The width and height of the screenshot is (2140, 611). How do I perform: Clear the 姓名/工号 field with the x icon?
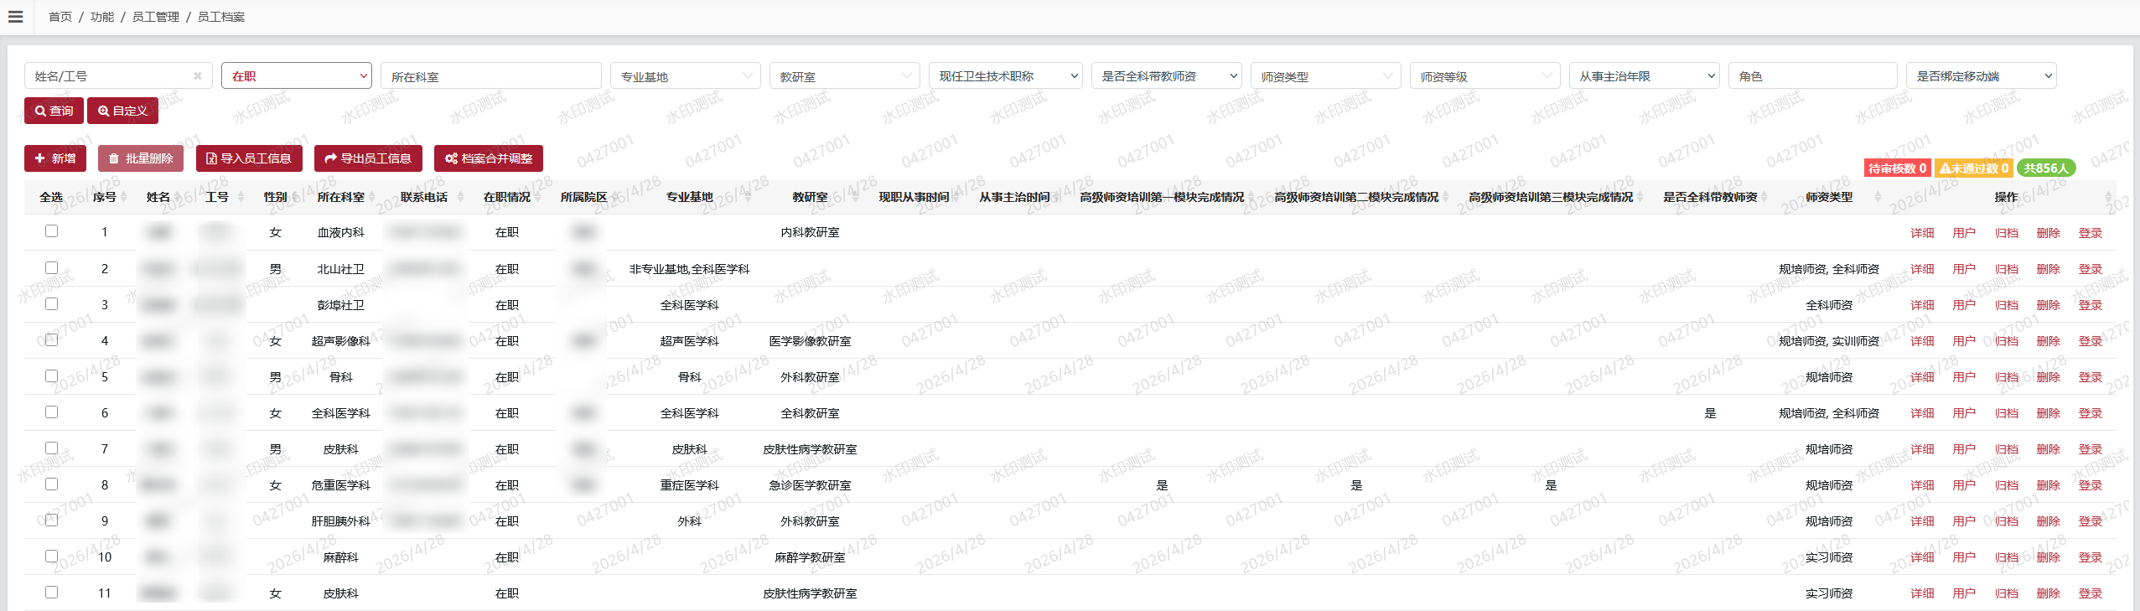[198, 76]
